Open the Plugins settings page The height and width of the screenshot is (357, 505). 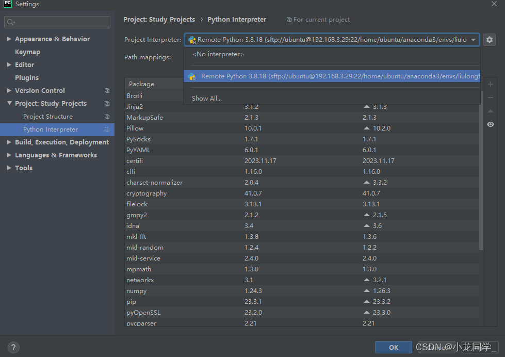27,78
